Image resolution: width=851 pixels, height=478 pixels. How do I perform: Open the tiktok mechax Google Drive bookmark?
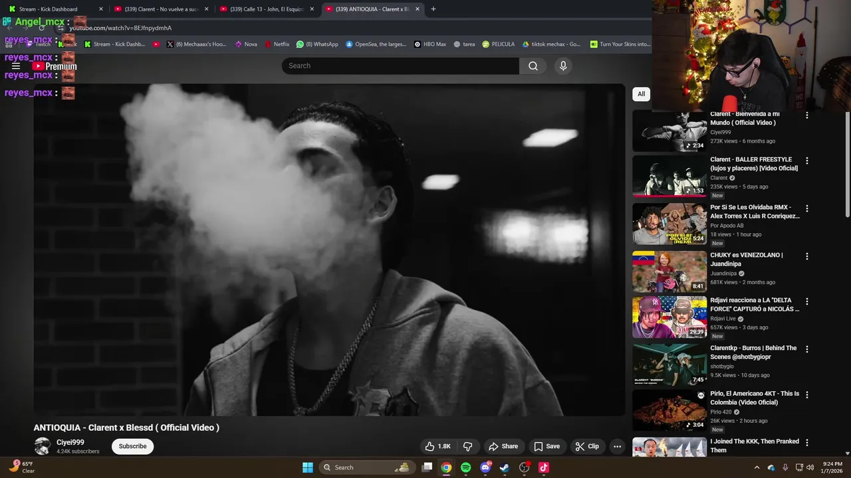coord(551,44)
